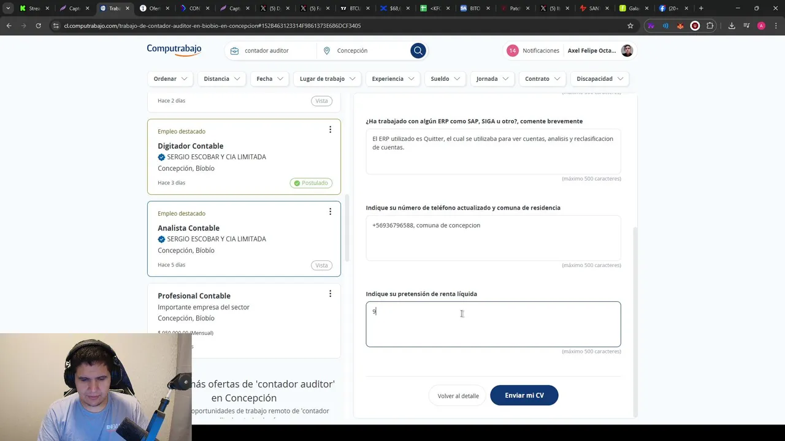The image size is (785, 441).
Task: Click the red U extension icon
Action: (695, 26)
